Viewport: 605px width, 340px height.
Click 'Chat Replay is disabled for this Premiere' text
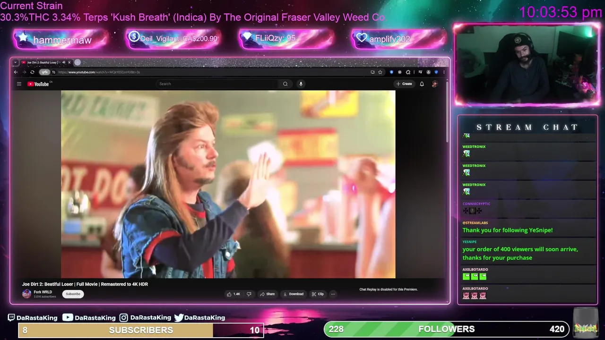[x=389, y=289]
